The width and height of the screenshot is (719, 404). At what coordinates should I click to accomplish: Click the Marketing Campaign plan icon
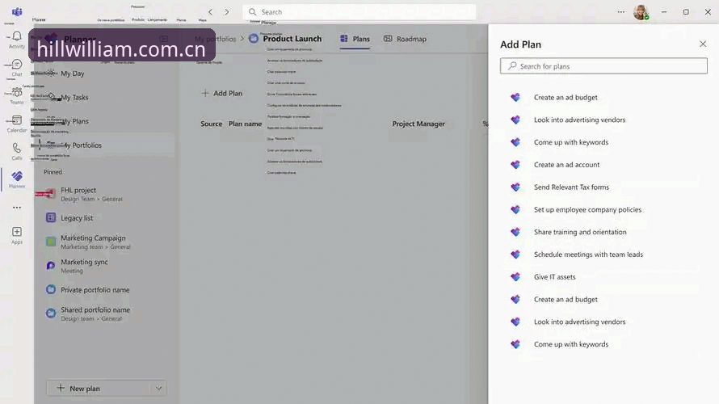tap(51, 242)
